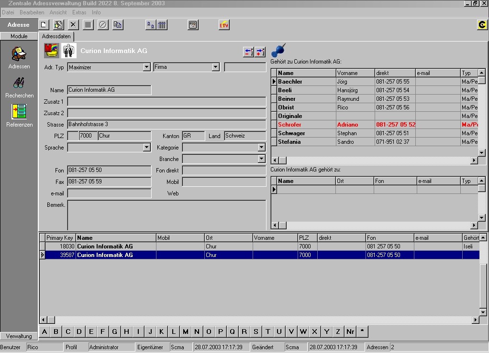Select the Baechler contact row
Image resolution: width=489 pixels, height=353 pixels.
click(374, 82)
